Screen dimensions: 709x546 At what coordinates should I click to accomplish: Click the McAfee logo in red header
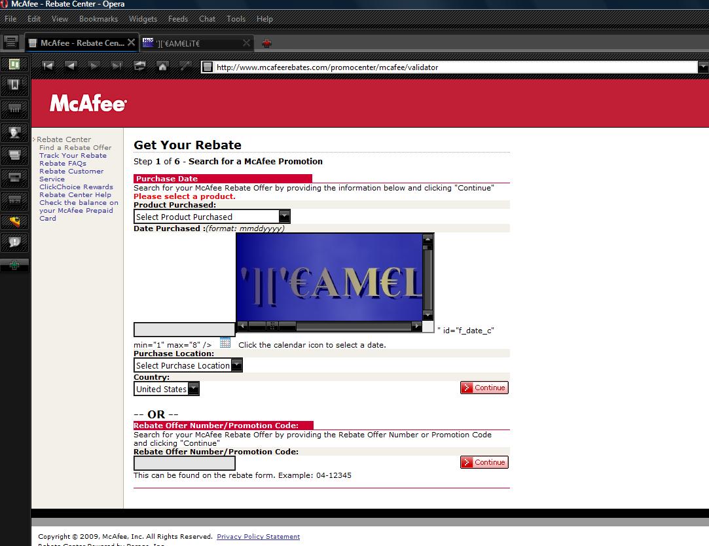pyautogui.click(x=88, y=103)
